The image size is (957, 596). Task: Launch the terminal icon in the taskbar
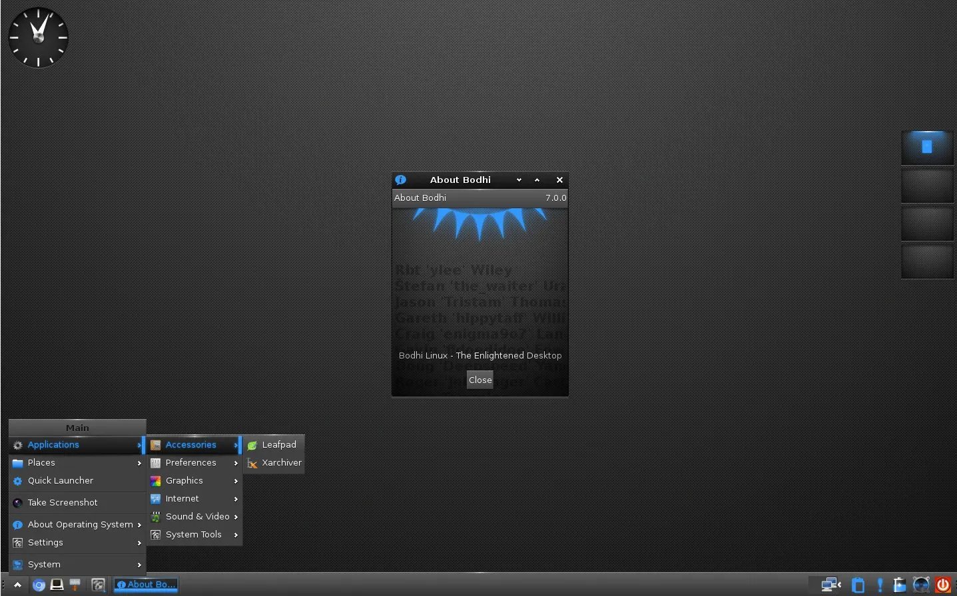[x=57, y=585]
